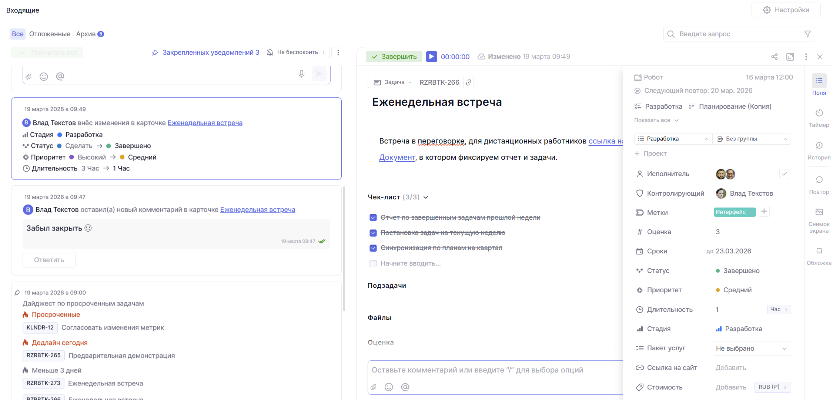This screenshot has width=833, height=401.
Task: Expand 'Показать все' fields
Action: point(656,120)
